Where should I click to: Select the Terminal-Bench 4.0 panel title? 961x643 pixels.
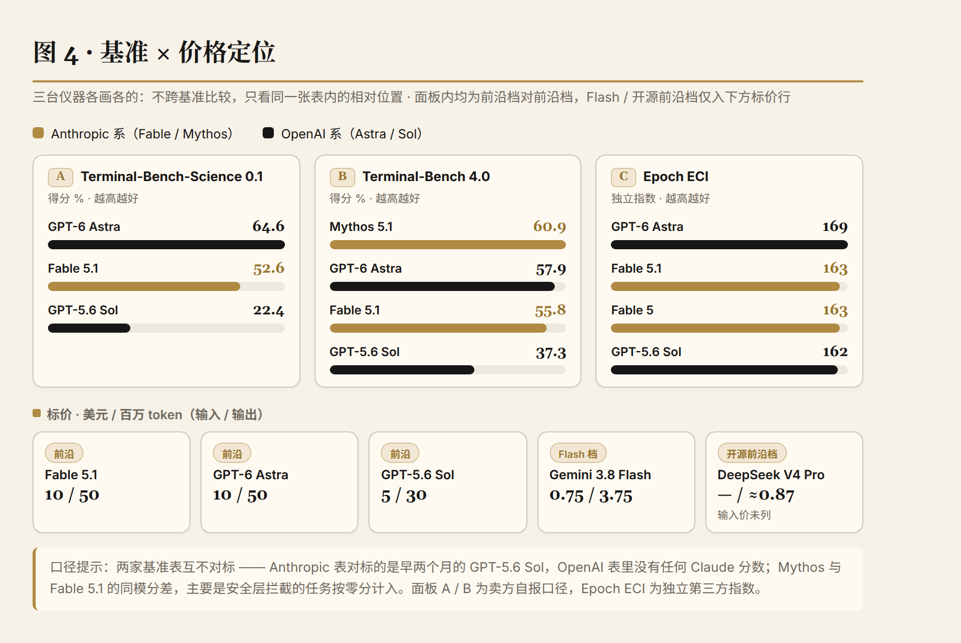[x=426, y=177]
